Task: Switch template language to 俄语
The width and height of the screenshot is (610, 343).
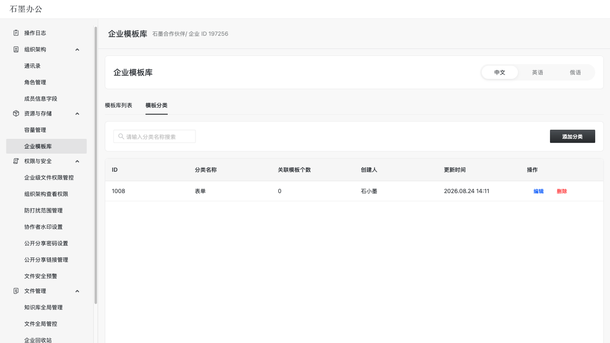Action: click(x=575, y=72)
